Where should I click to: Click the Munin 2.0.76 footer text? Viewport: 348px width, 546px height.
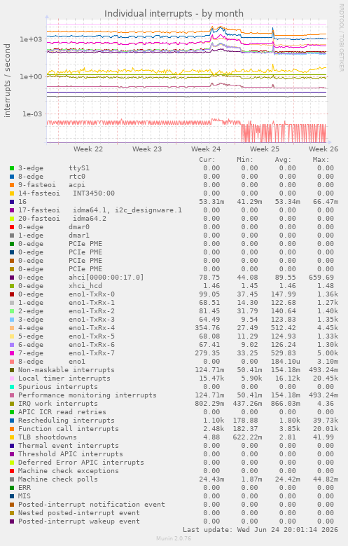tap(174, 539)
